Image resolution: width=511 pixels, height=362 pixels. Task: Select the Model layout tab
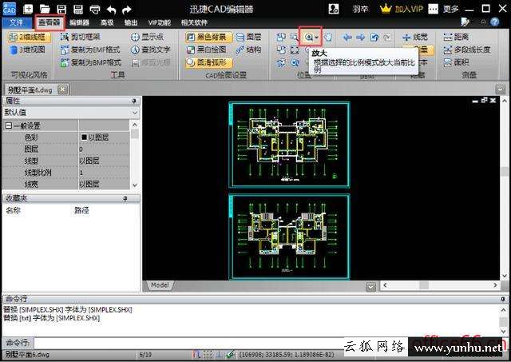pos(160,285)
